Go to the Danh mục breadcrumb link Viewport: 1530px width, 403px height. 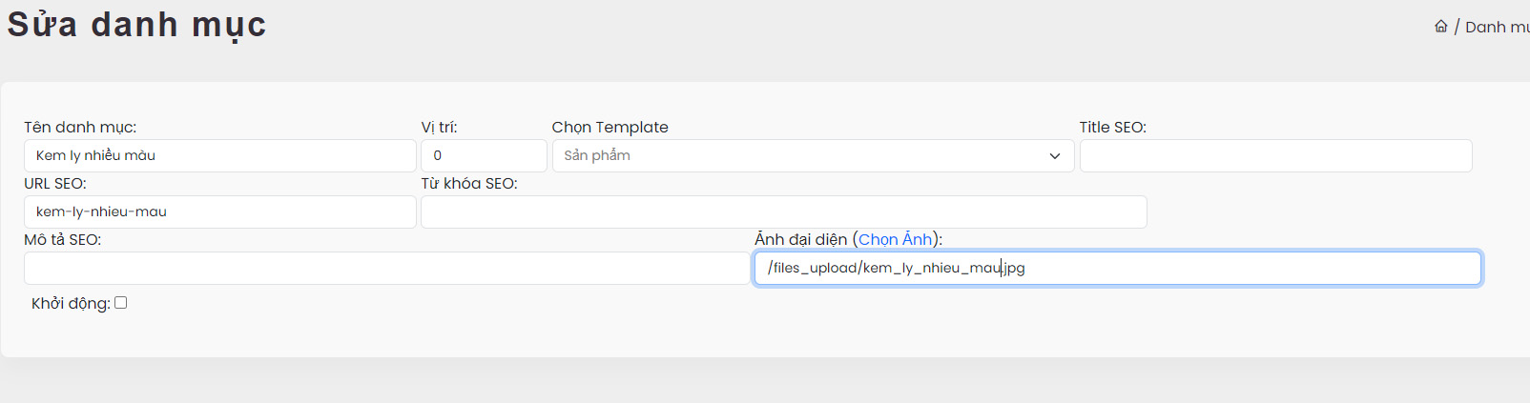click(1498, 27)
